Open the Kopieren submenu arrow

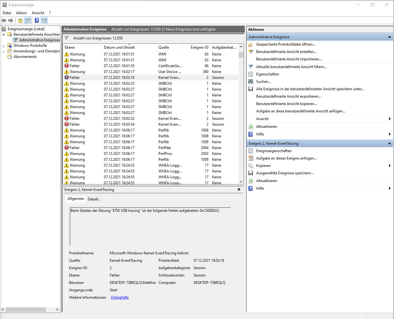click(x=390, y=166)
